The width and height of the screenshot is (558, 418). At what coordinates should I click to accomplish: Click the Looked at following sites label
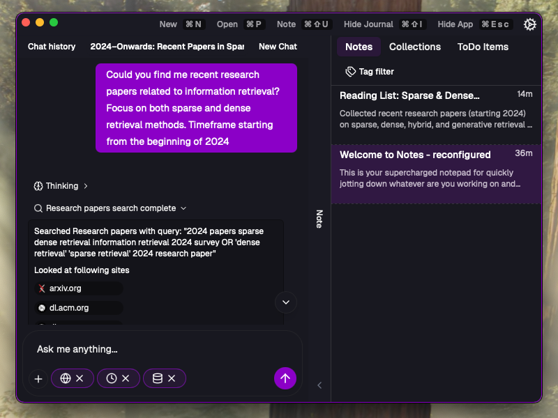(x=82, y=270)
